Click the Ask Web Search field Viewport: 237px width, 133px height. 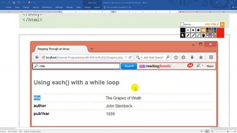click(153, 58)
